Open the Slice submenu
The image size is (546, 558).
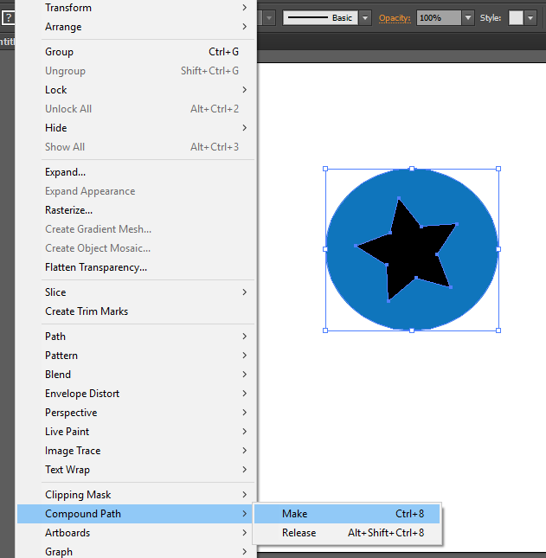coord(137,292)
